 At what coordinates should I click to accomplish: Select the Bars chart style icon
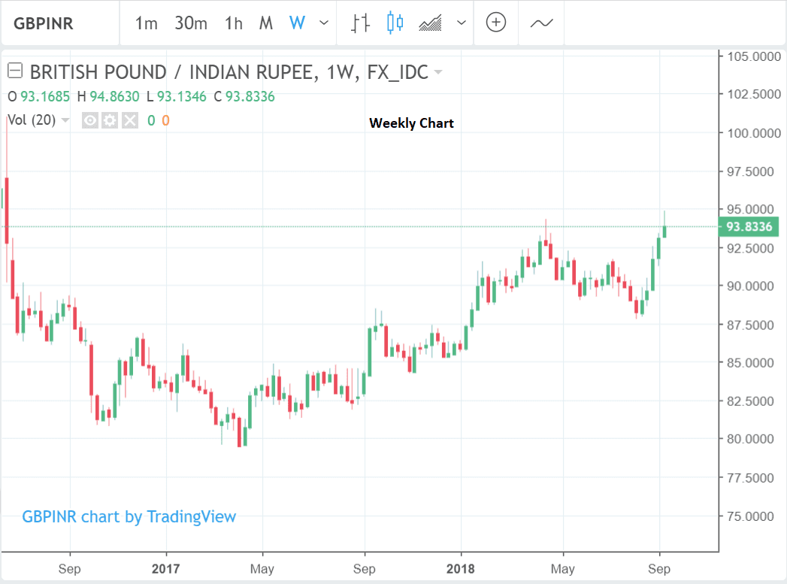click(360, 23)
